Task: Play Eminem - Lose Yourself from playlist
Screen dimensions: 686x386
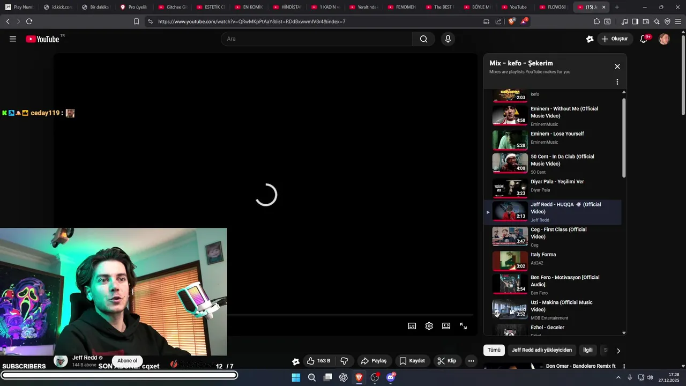Action: [552, 139]
